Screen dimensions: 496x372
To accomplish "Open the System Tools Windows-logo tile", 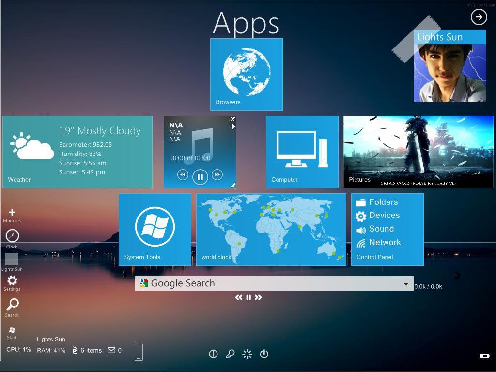I will coord(155,230).
